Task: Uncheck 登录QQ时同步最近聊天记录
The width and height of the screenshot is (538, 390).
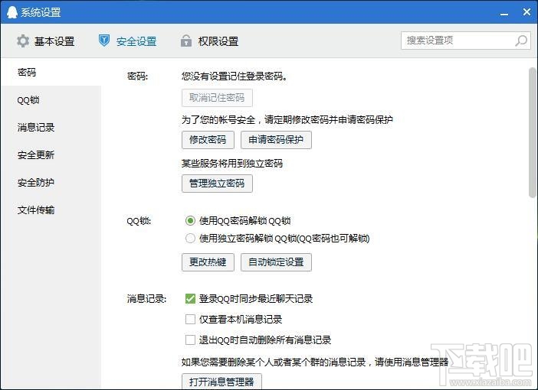Action: [x=190, y=298]
